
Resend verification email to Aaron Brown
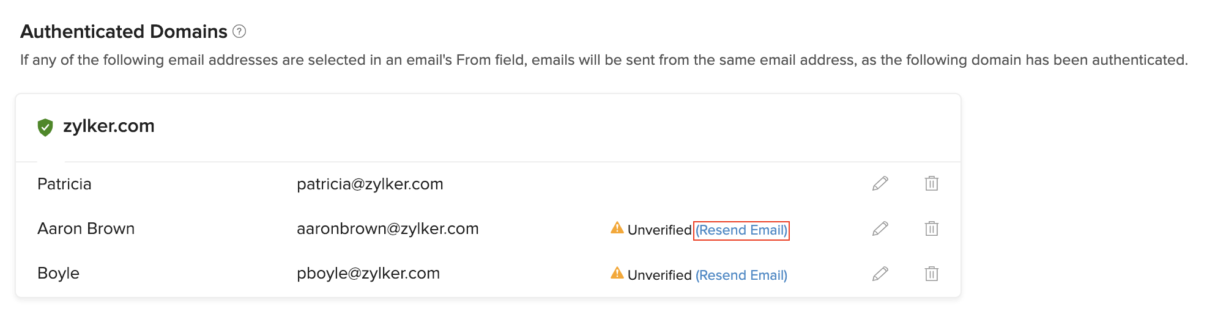pyautogui.click(x=741, y=230)
